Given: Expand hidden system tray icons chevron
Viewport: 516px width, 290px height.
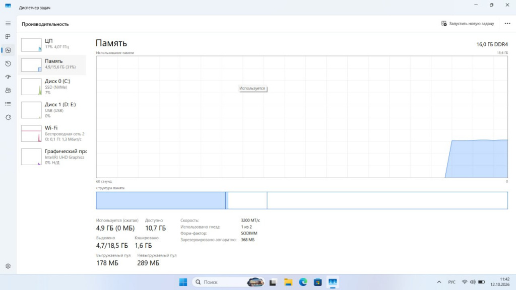Looking at the screenshot, I should pos(439,282).
